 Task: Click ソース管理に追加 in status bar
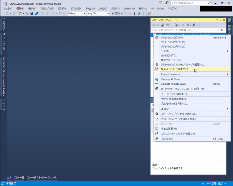pos(214,183)
